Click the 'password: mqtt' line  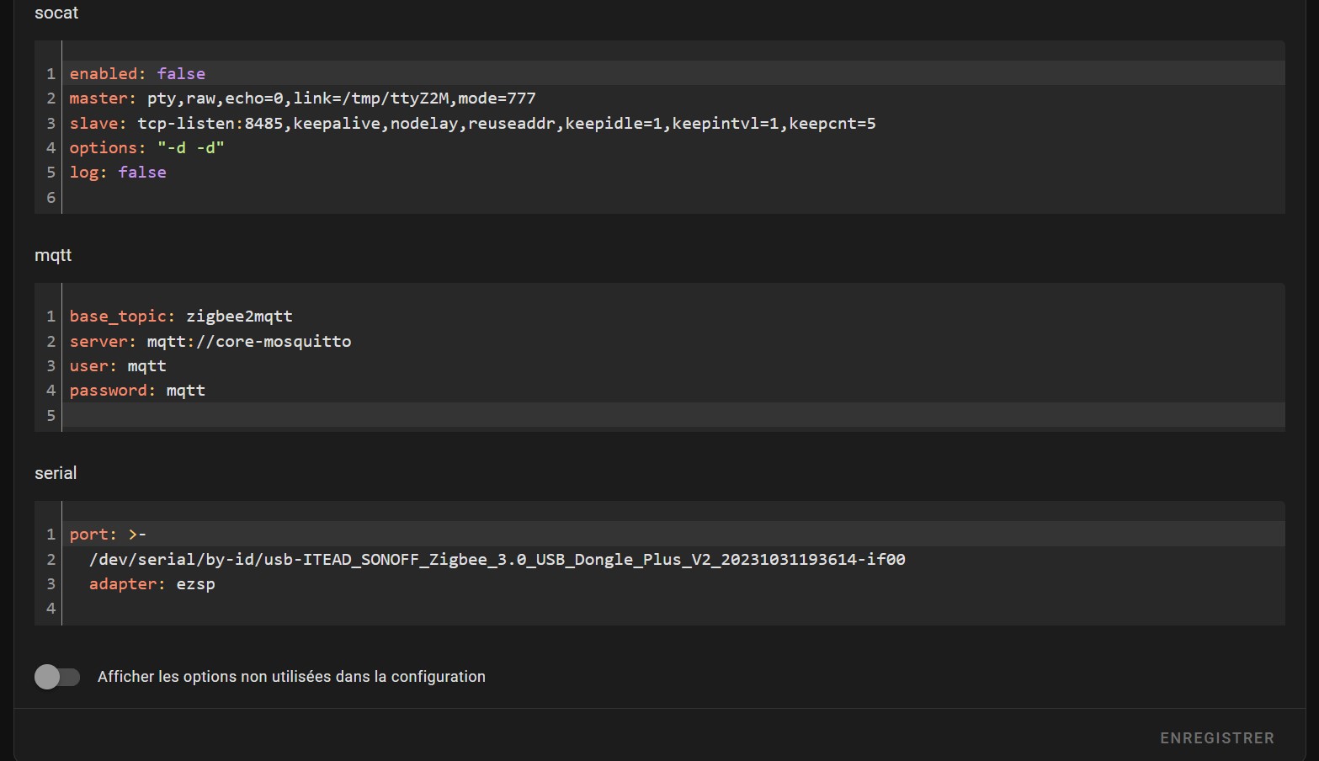click(137, 391)
